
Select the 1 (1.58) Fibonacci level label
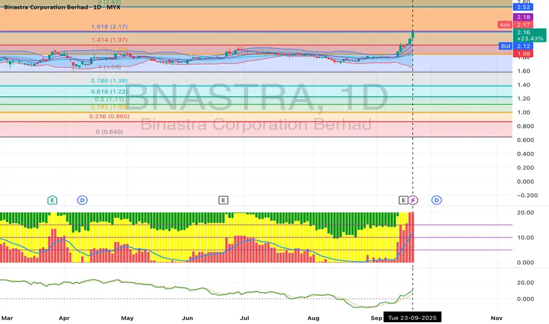pos(110,67)
